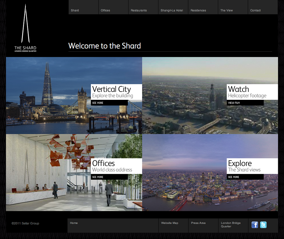
Task: Open the Shard menu item
Action: coord(83,7)
